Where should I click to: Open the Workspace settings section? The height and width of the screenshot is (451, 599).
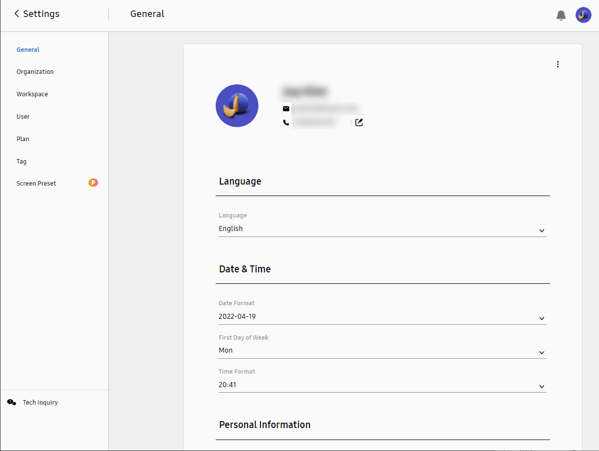point(32,94)
